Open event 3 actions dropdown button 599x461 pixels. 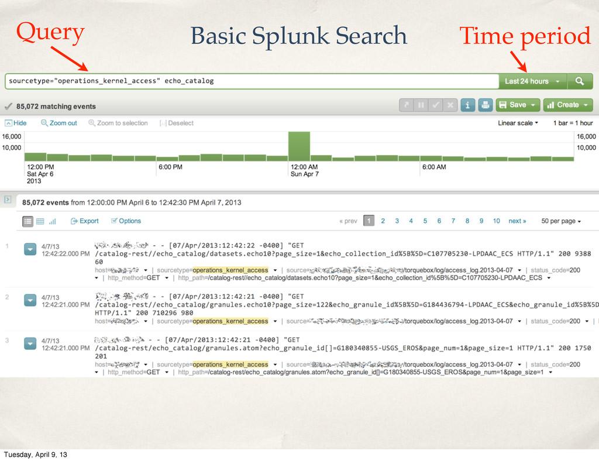tap(30, 343)
